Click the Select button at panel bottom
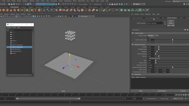The height and width of the screenshot is (106, 189). coord(141,91)
